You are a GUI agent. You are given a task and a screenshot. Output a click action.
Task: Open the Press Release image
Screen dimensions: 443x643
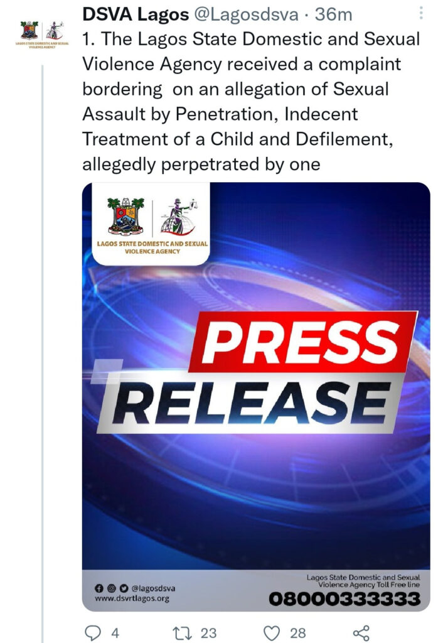[256, 397]
